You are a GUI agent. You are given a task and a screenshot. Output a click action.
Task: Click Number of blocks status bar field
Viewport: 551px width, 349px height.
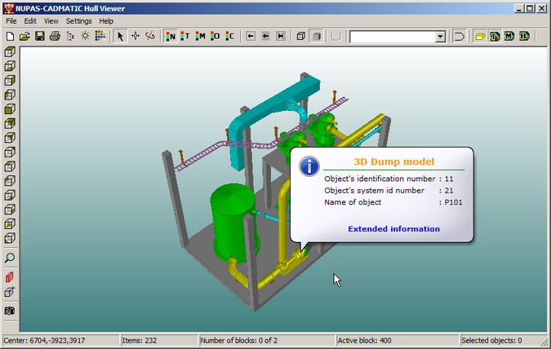267,340
